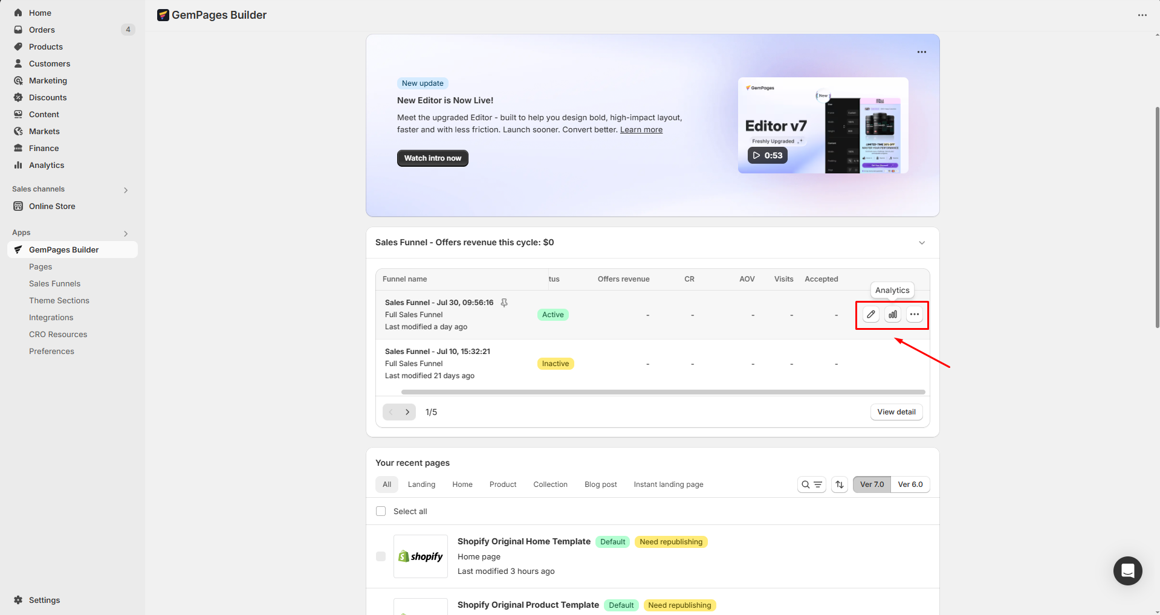Open the banner three-dot options menu
This screenshot has height=615, width=1160.
pos(921,52)
